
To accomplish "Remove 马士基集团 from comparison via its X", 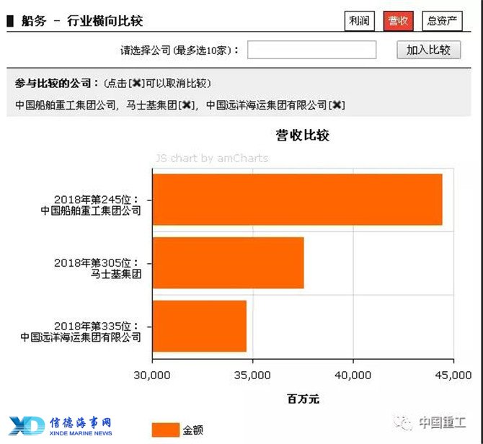I will coord(187,105).
